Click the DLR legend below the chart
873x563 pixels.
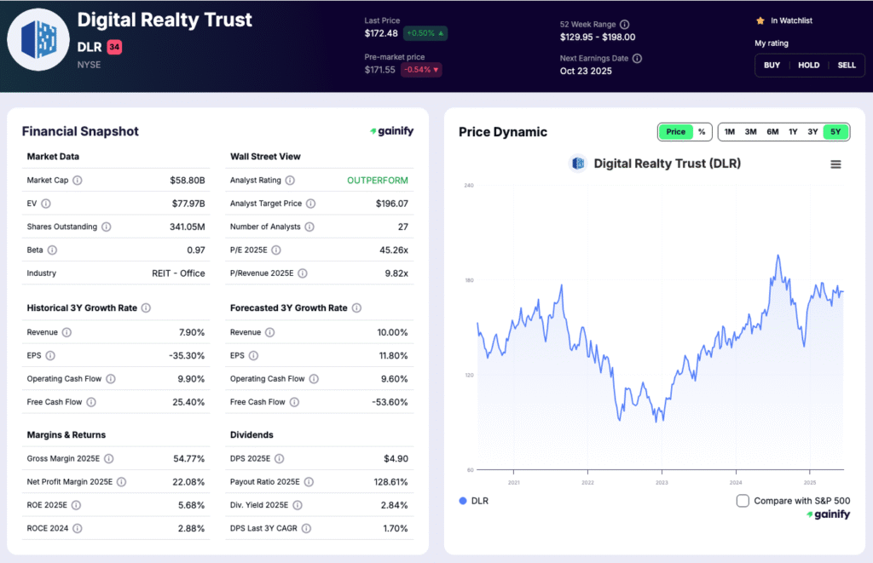pyautogui.click(x=475, y=501)
